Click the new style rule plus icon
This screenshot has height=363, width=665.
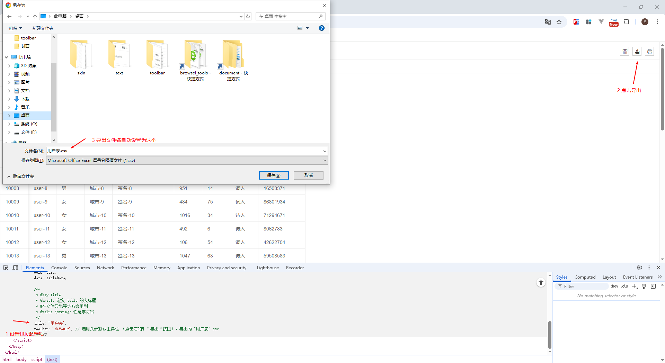click(x=635, y=286)
